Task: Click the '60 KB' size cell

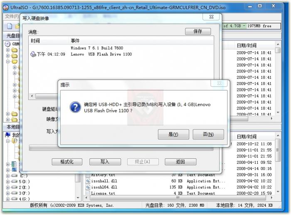Action: (177, 181)
